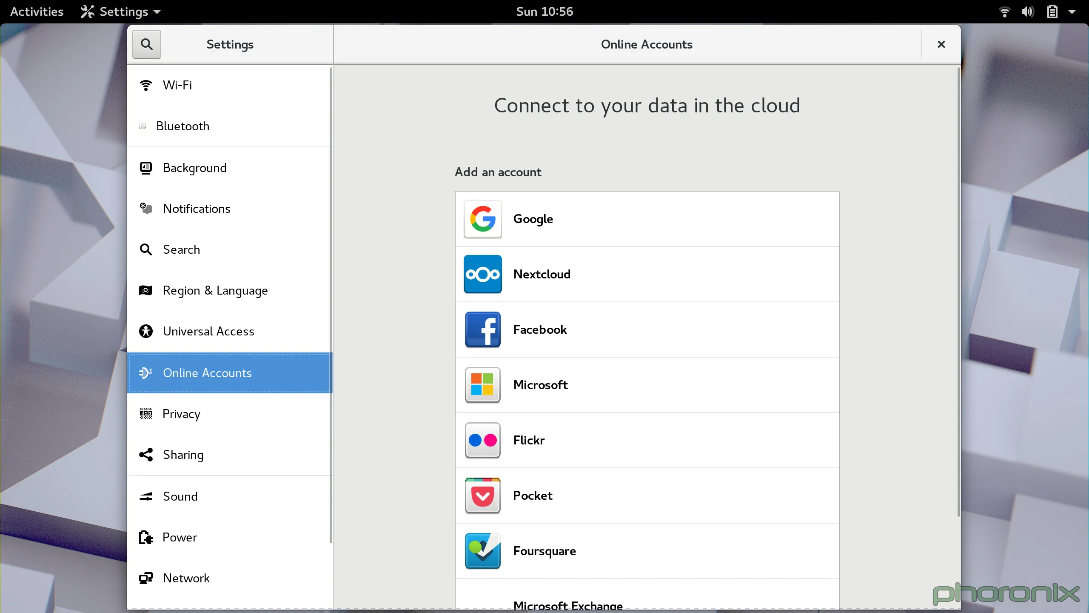Screen dimensions: 1089x613
Task: Click the Online Accounts sidebar icon
Action: 146,373
